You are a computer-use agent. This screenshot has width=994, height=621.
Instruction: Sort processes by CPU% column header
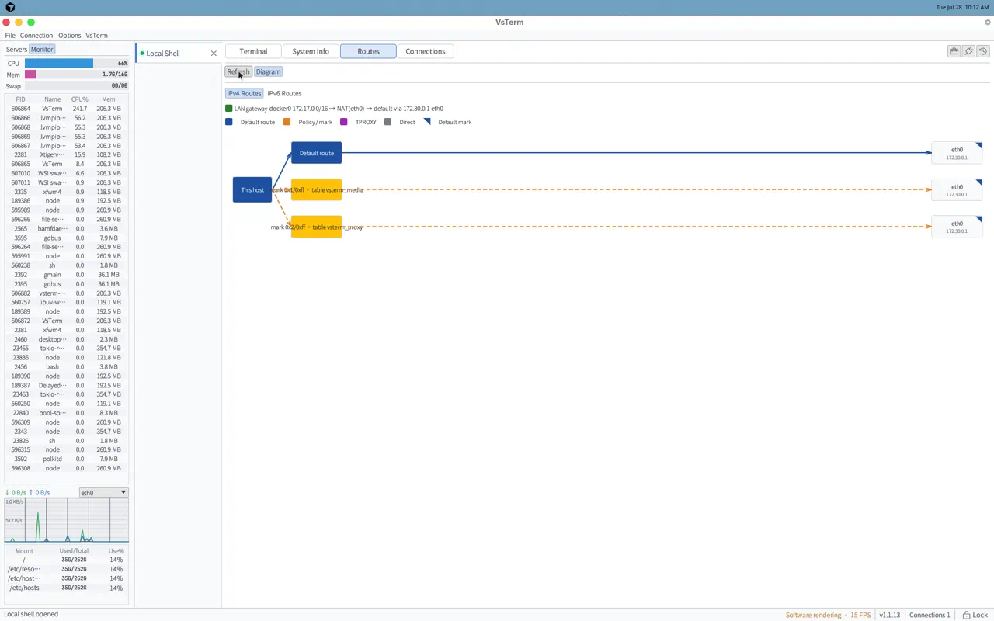(x=79, y=99)
